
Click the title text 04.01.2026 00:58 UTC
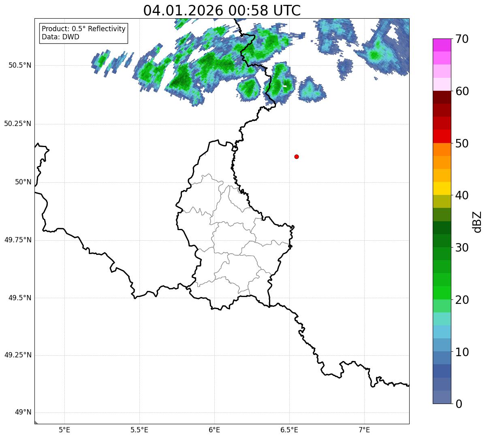[222, 11]
